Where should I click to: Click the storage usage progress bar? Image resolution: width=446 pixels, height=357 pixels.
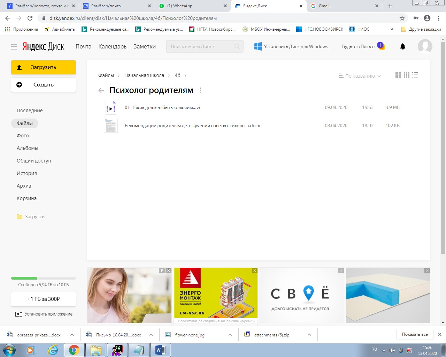click(x=44, y=278)
